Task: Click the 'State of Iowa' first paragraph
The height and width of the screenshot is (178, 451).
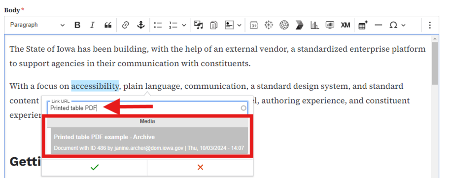Action: 217,56
